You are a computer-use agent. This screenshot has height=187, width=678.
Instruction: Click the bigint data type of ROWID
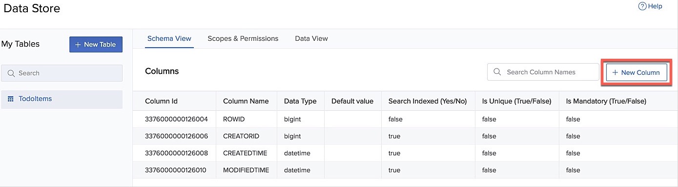[x=292, y=119]
